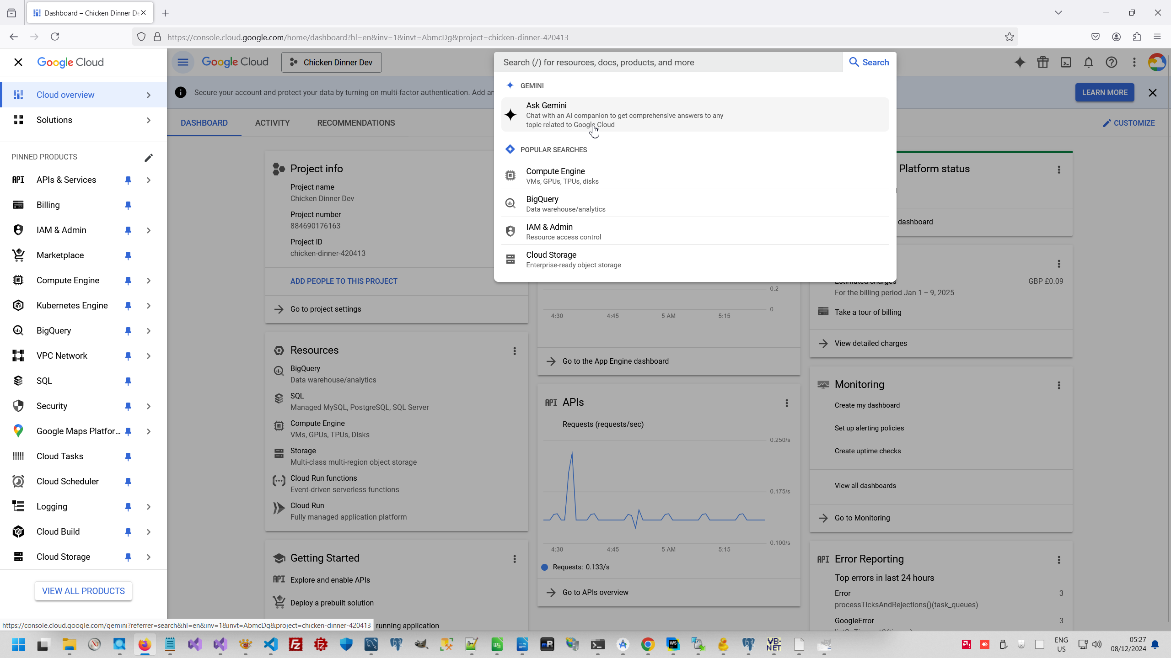Viewport: 1171px width, 658px height.
Task: Unpin Billing from pinned products
Action: click(x=128, y=205)
